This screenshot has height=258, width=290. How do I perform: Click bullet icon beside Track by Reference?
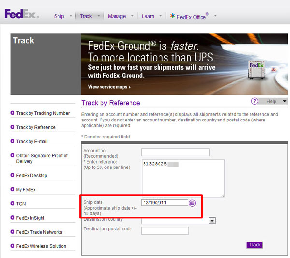click(x=13, y=127)
